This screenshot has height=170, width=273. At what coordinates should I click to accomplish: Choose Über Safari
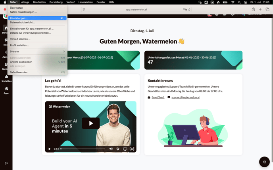(37, 8)
